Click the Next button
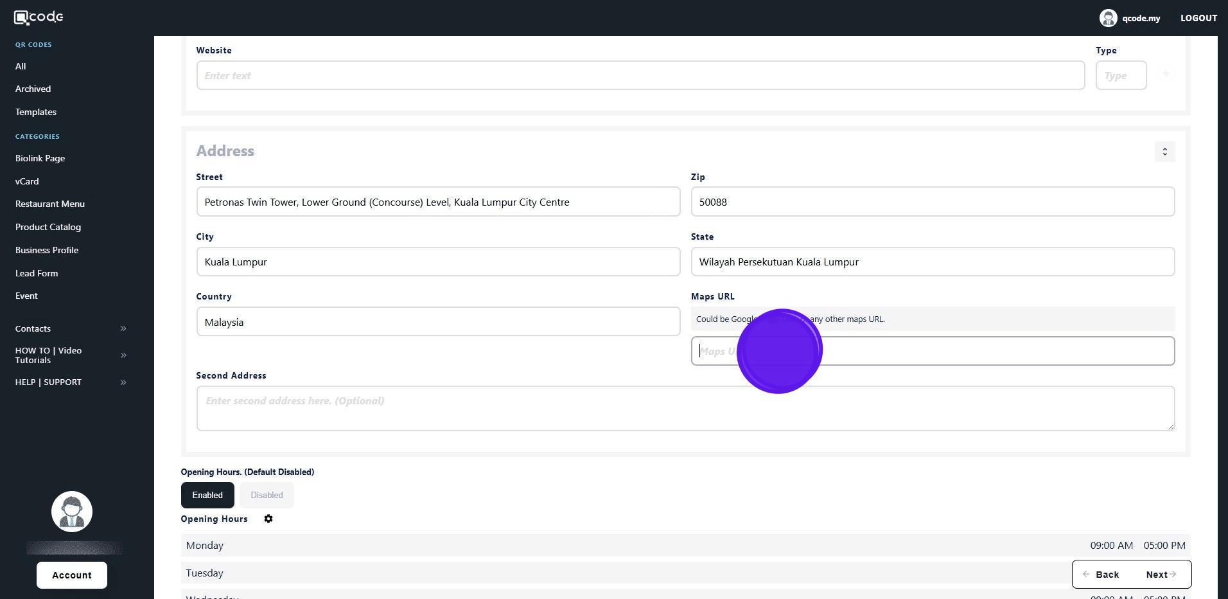Screen dimensions: 1228x599 (x=1161, y=575)
